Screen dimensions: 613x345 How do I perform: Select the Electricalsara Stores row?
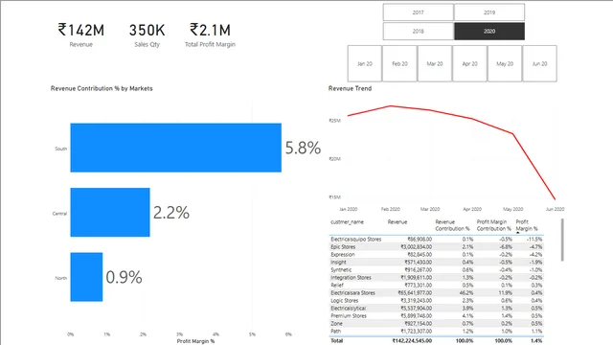(x=437, y=292)
